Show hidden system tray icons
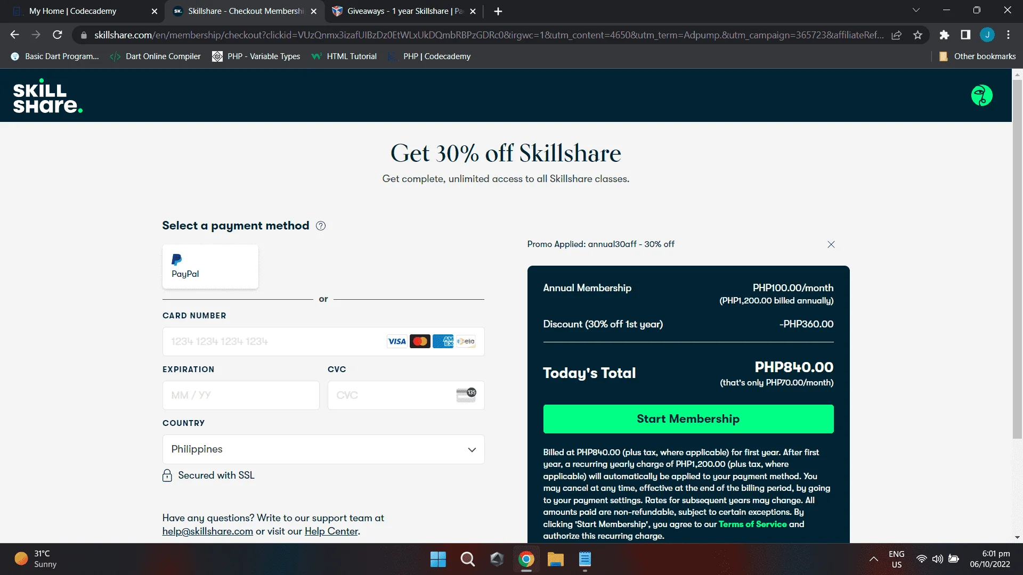This screenshot has width=1023, height=575. [x=874, y=559]
